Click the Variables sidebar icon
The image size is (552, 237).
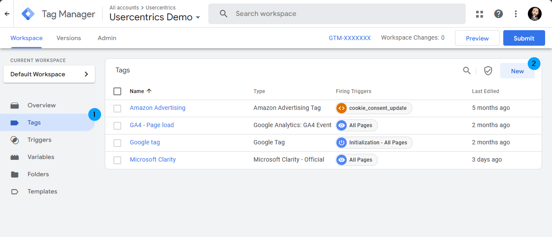15,157
